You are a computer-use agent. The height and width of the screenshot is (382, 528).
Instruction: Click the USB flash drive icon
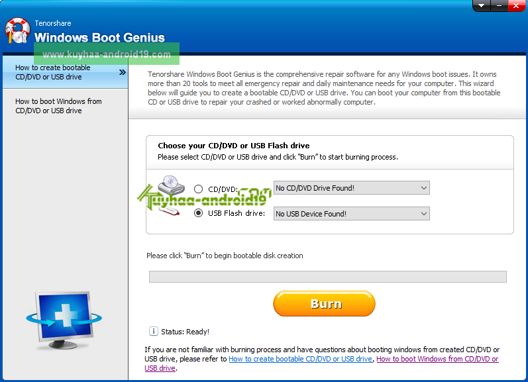tap(169, 211)
